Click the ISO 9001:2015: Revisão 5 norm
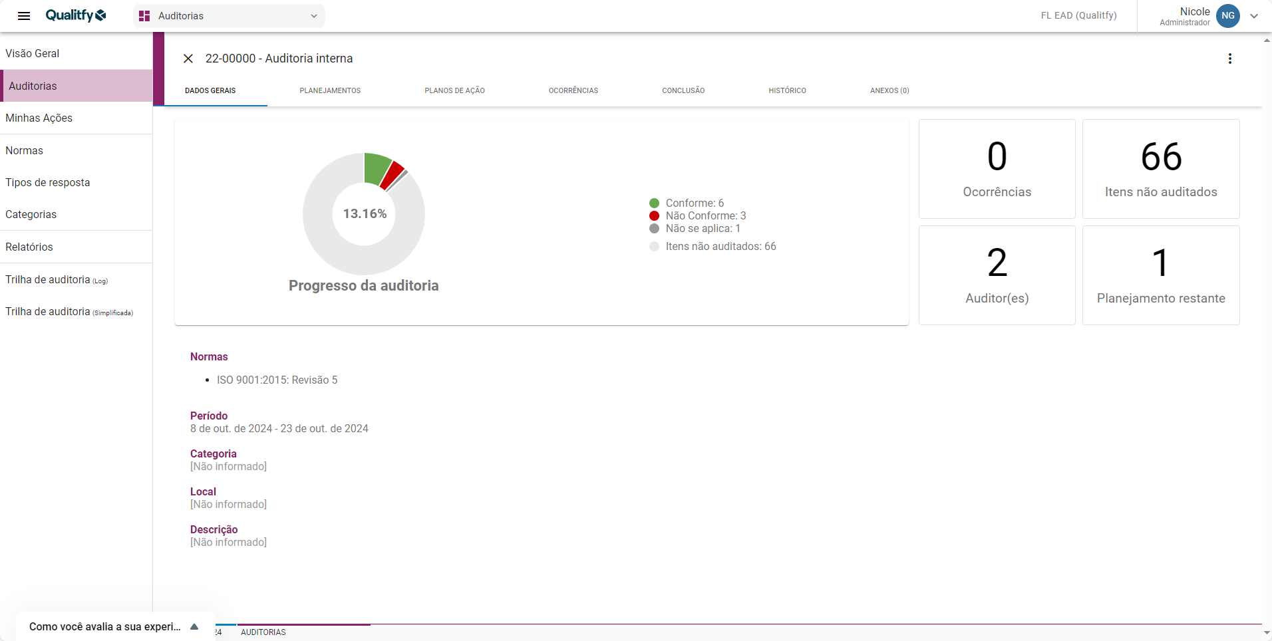Image resolution: width=1272 pixels, height=641 pixels. 277,380
